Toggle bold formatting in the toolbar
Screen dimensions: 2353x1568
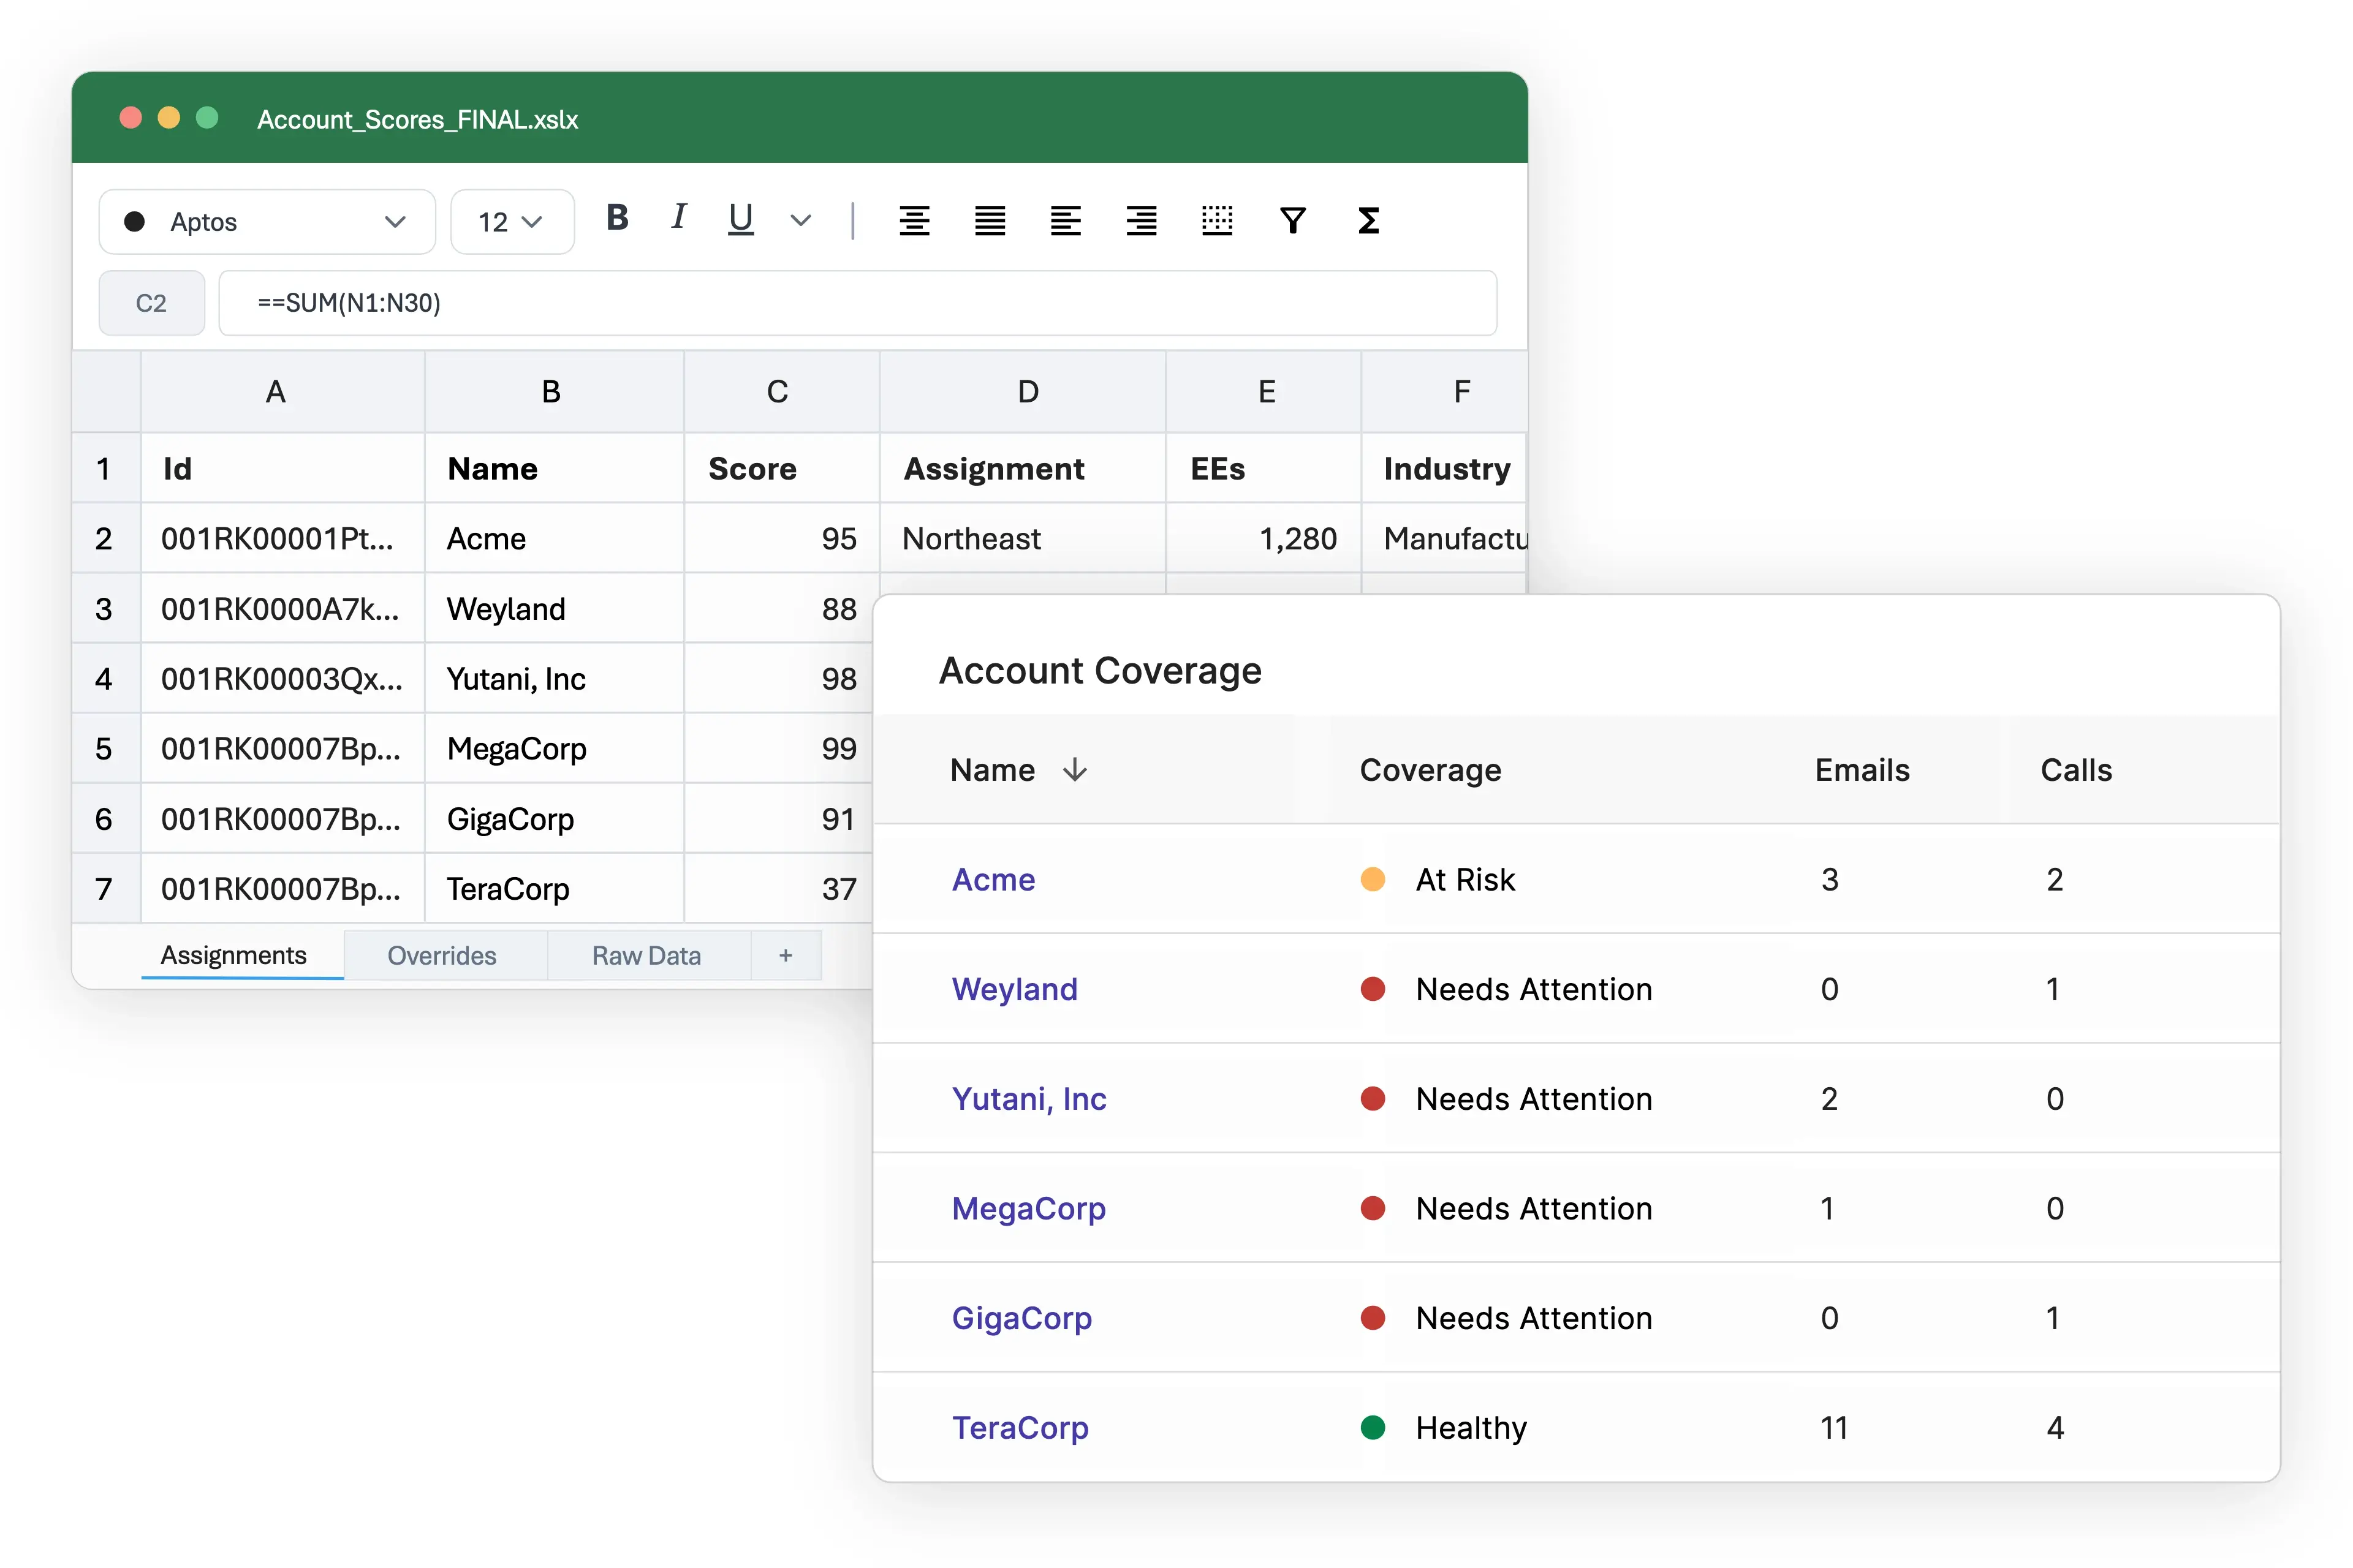[617, 219]
